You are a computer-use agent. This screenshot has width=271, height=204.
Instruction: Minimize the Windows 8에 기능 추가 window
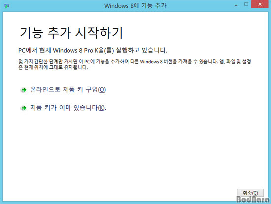pos(236,5)
